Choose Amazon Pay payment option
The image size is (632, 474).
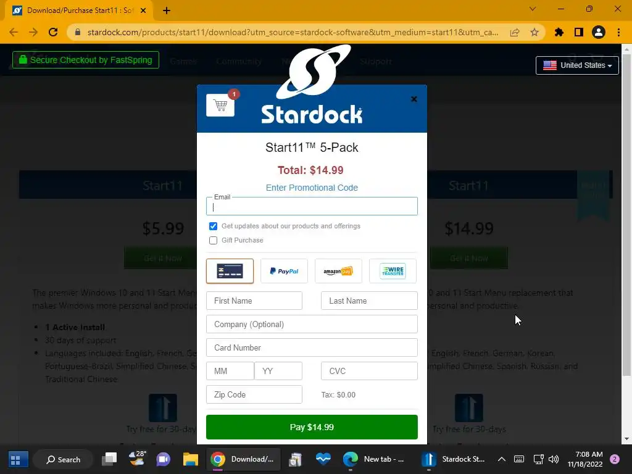click(338, 271)
